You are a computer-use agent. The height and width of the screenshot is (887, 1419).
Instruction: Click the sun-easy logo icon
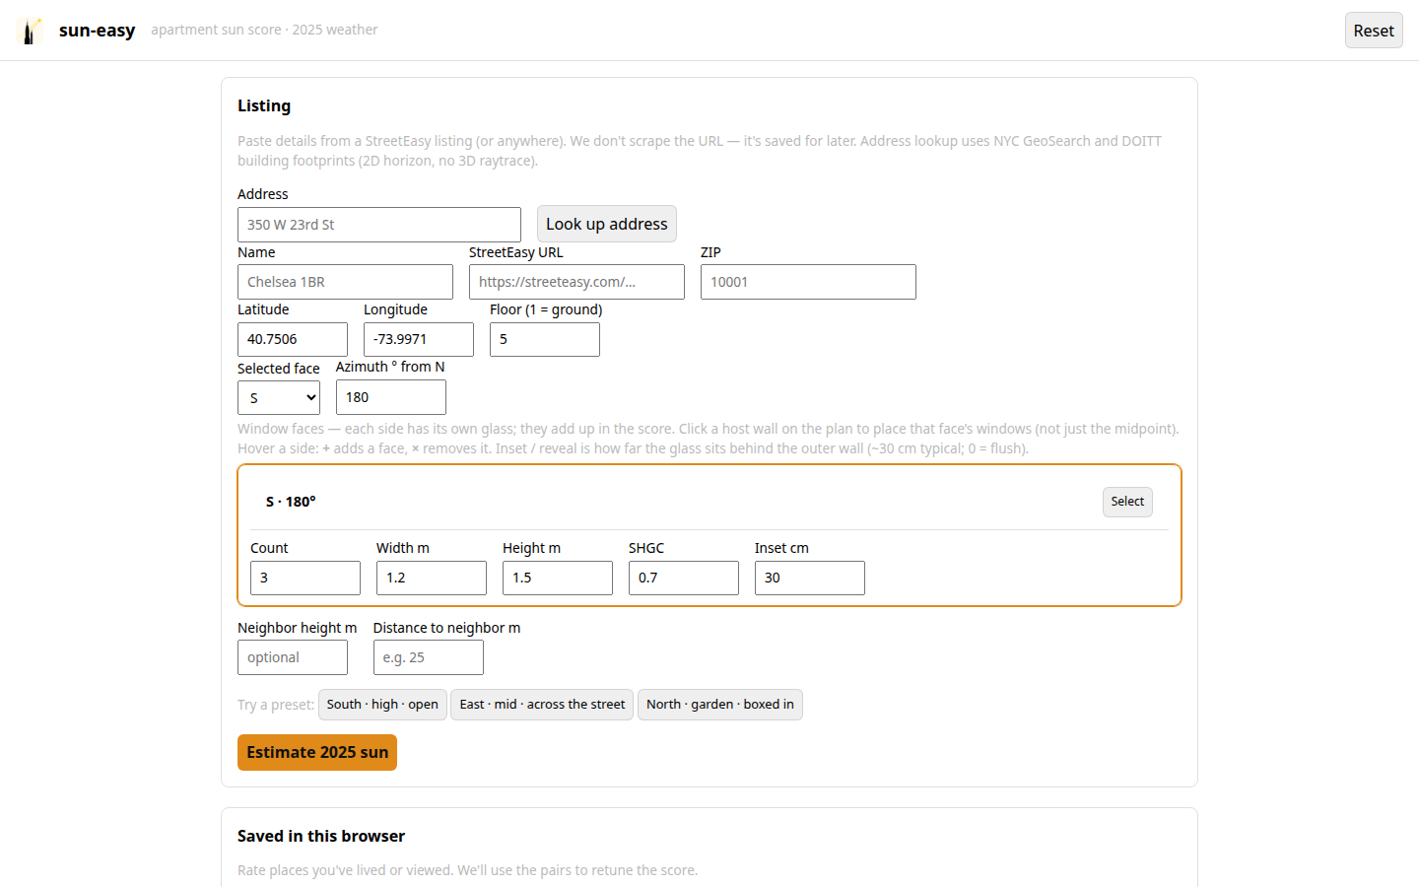coord(30,31)
